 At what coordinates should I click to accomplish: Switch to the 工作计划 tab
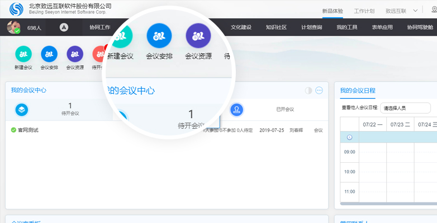(364, 11)
